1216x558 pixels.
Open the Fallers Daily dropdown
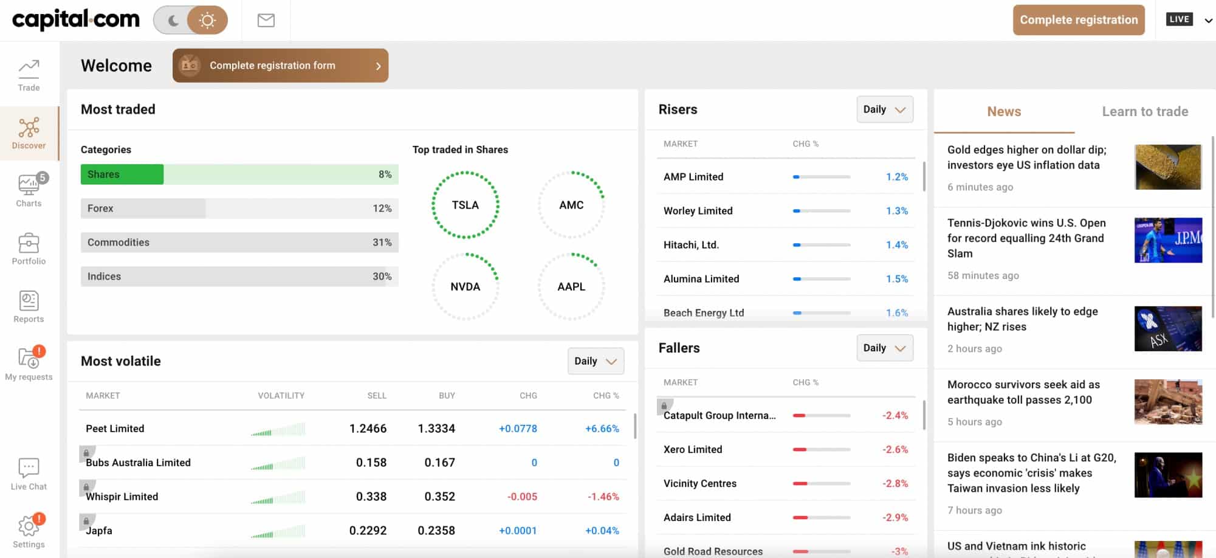[x=885, y=348]
